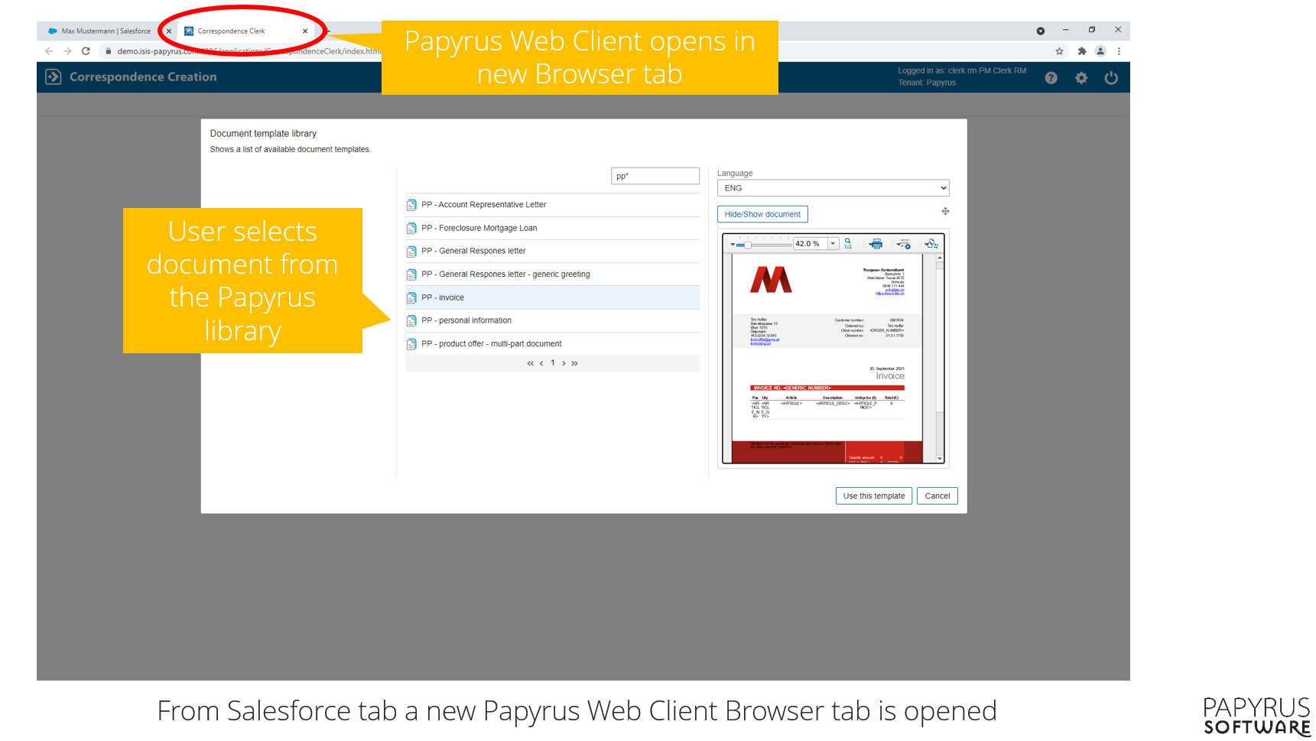Viewport: 1316px width, 741px height.
Task: Click the Correspondence Creation app logo icon
Action: coord(53,76)
